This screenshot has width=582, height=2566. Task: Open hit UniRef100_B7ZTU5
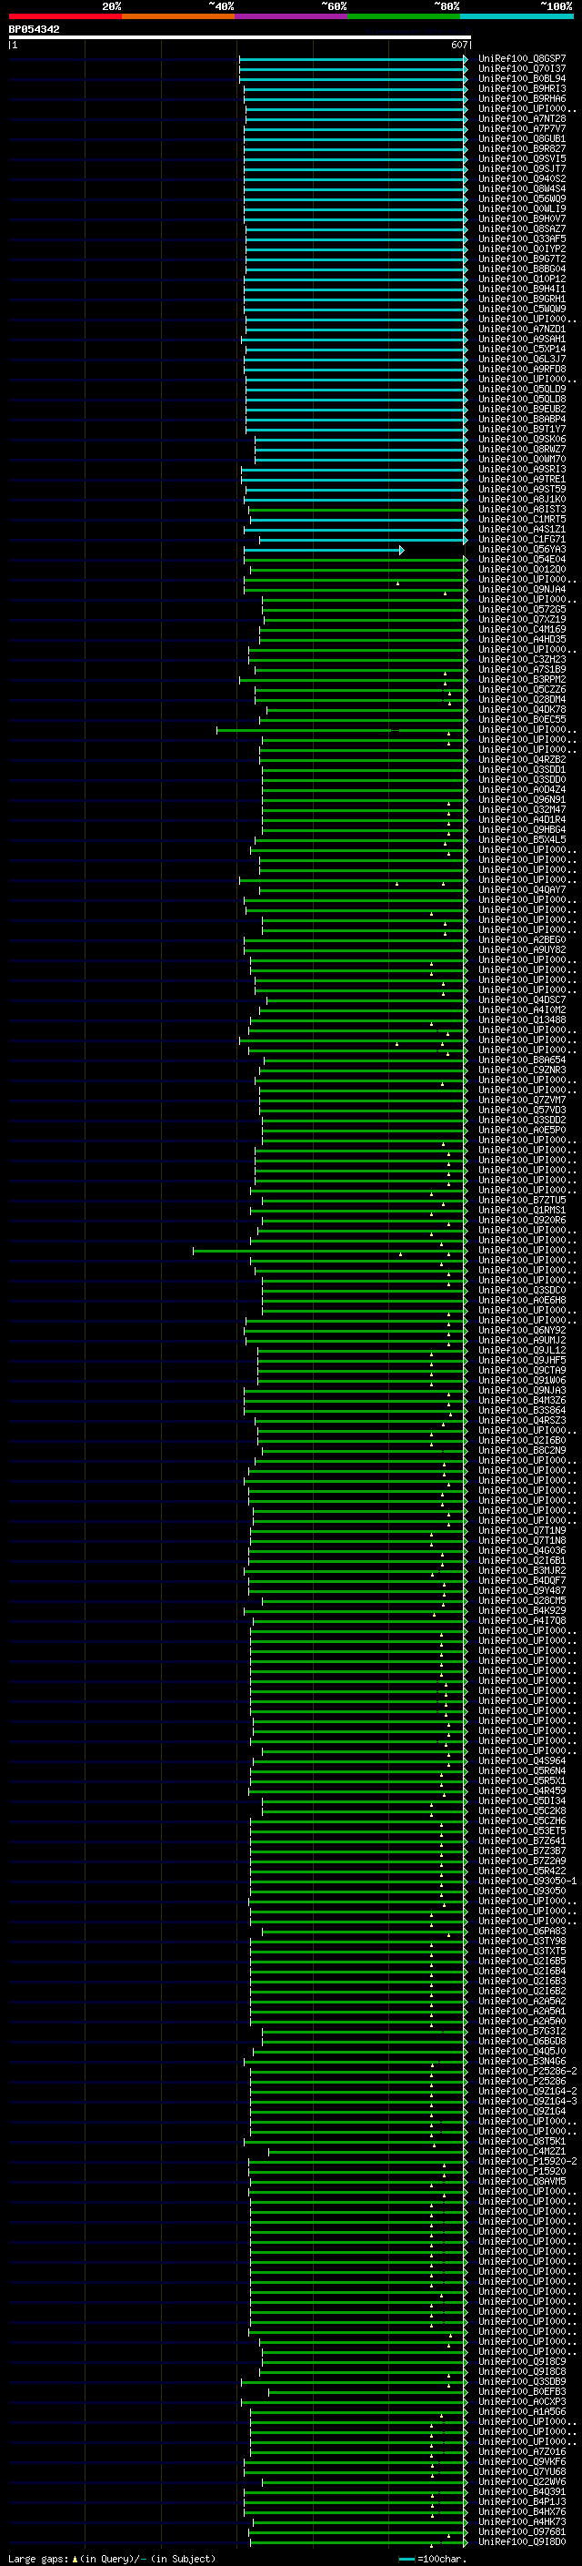coord(521,1201)
